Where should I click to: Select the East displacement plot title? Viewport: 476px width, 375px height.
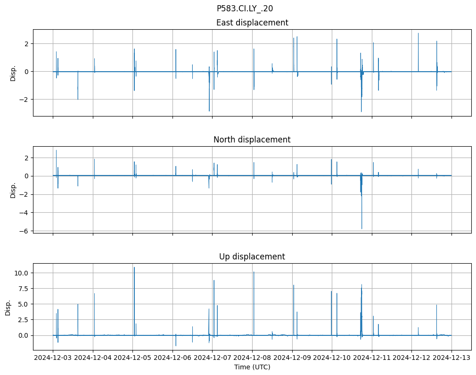click(x=252, y=23)
